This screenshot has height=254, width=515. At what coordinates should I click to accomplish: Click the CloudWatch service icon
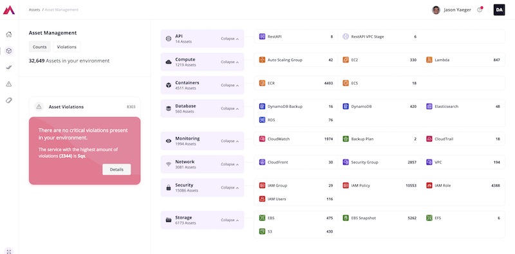262,139
